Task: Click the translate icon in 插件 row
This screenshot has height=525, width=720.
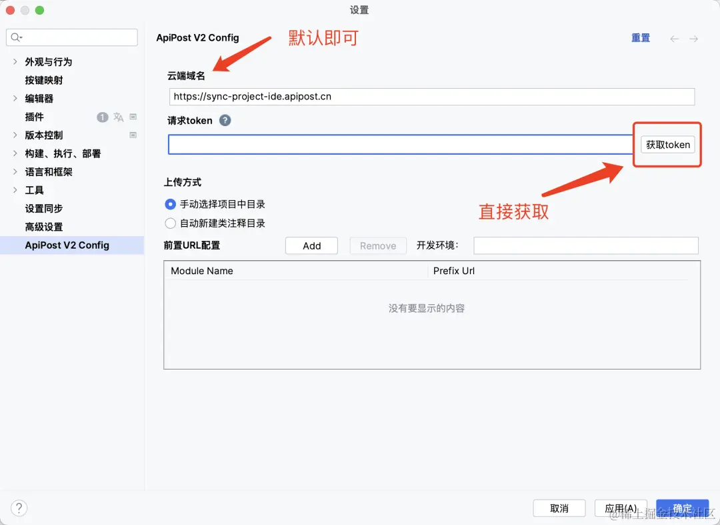Action: pyautogui.click(x=119, y=117)
